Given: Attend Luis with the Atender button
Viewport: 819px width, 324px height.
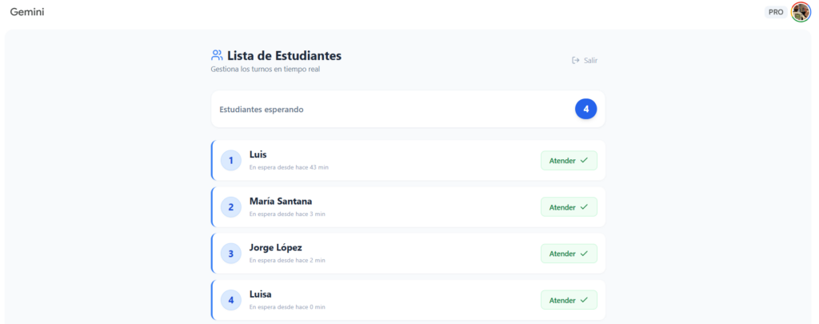Looking at the screenshot, I should click(x=569, y=161).
